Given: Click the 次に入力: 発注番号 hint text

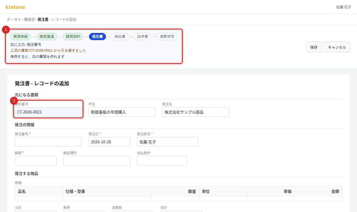Looking at the screenshot, I should pos(26,44).
